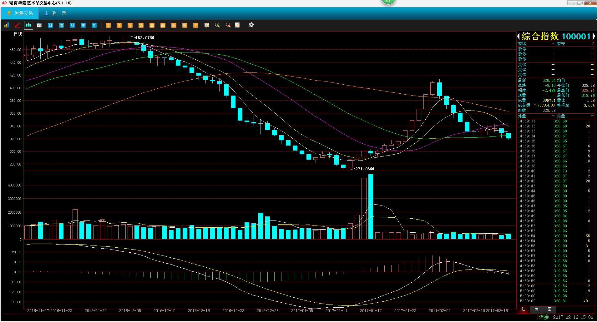Select the 15-minute chart interval

point(141,25)
